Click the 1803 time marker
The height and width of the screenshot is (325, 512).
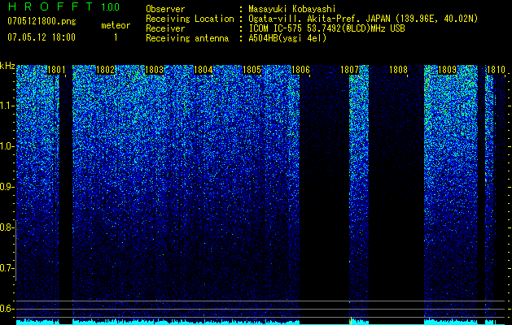pyautogui.click(x=154, y=70)
